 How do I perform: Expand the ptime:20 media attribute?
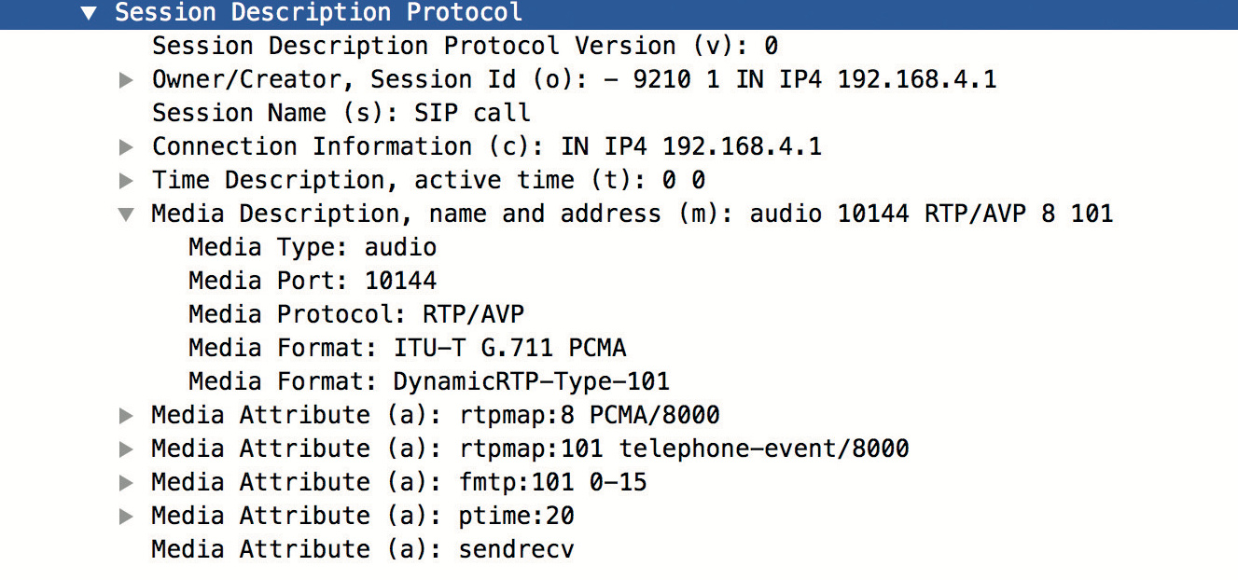coord(127,517)
